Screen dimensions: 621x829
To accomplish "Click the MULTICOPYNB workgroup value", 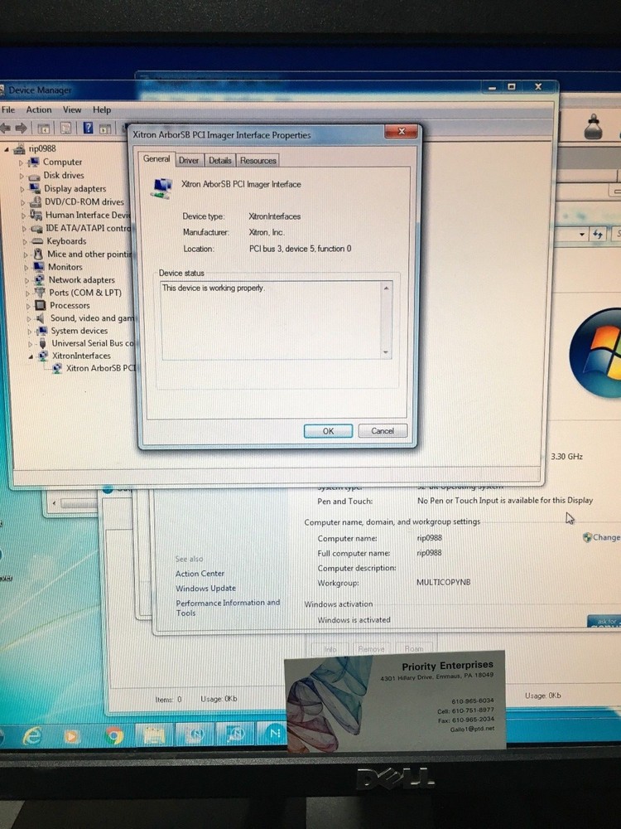I will coord(444,582).
